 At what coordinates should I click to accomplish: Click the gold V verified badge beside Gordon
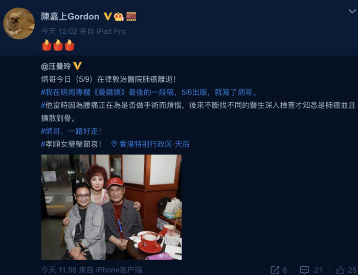tap(107, 16)
